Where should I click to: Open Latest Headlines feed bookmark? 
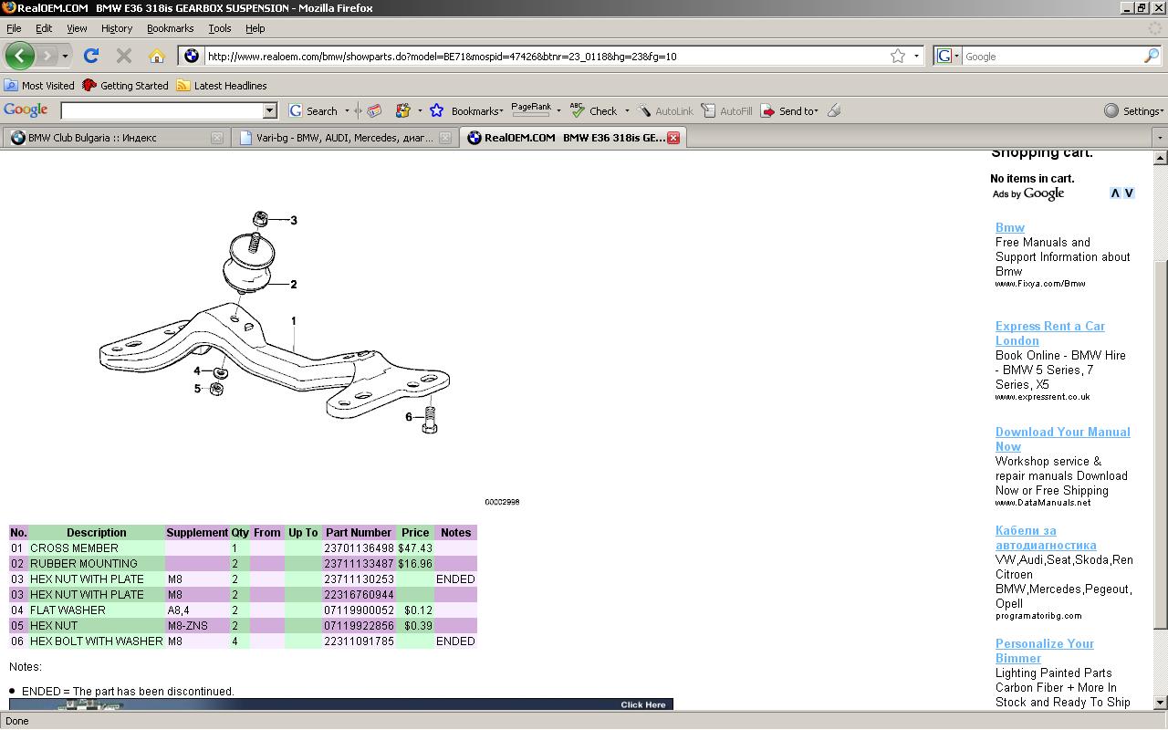222,86
